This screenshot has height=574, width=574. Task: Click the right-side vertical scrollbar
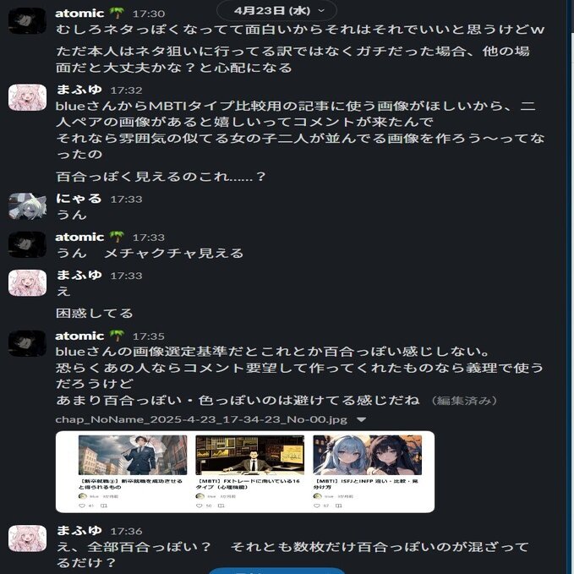(x=570, y=287)
